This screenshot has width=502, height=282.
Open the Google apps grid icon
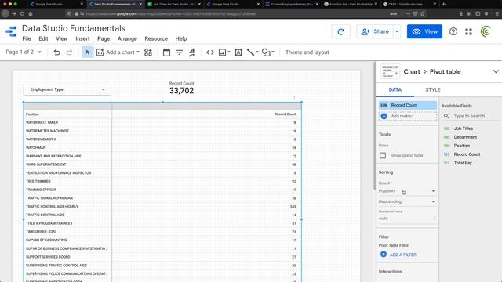pyautogui.click(x=468, y=31)
